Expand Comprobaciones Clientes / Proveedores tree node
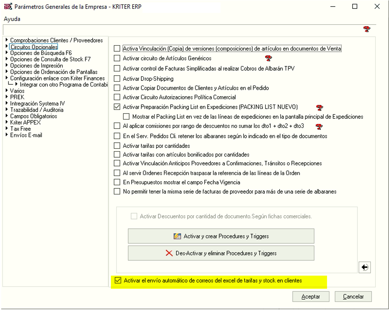Image resolution: width=389 pixels, height=310 pixels. [x=7, y=40]
